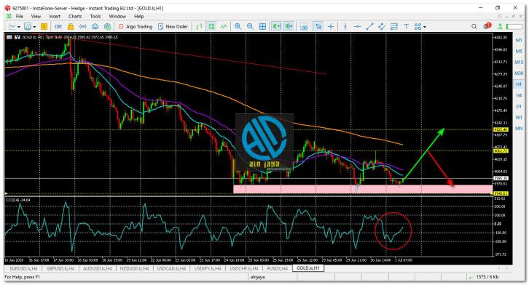529x285 pixels.
Task: Zoom out on the chart
Action: pyautogui.click(x=250, y=26)
